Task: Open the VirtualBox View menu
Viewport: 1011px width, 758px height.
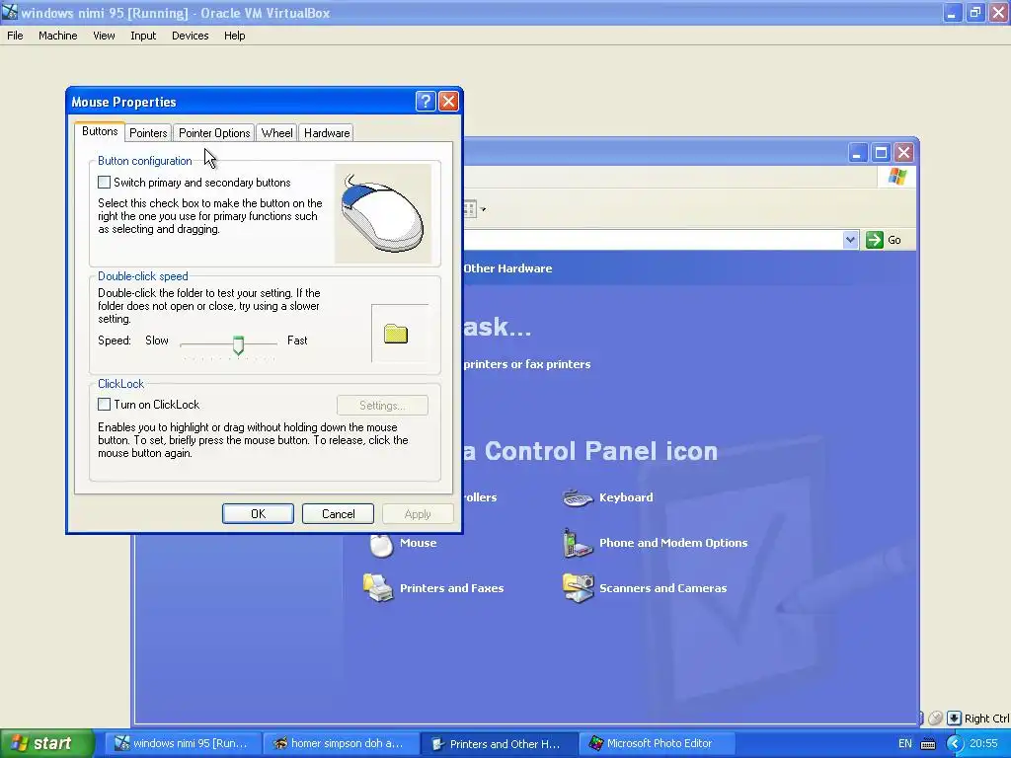Action: (104, 36)
